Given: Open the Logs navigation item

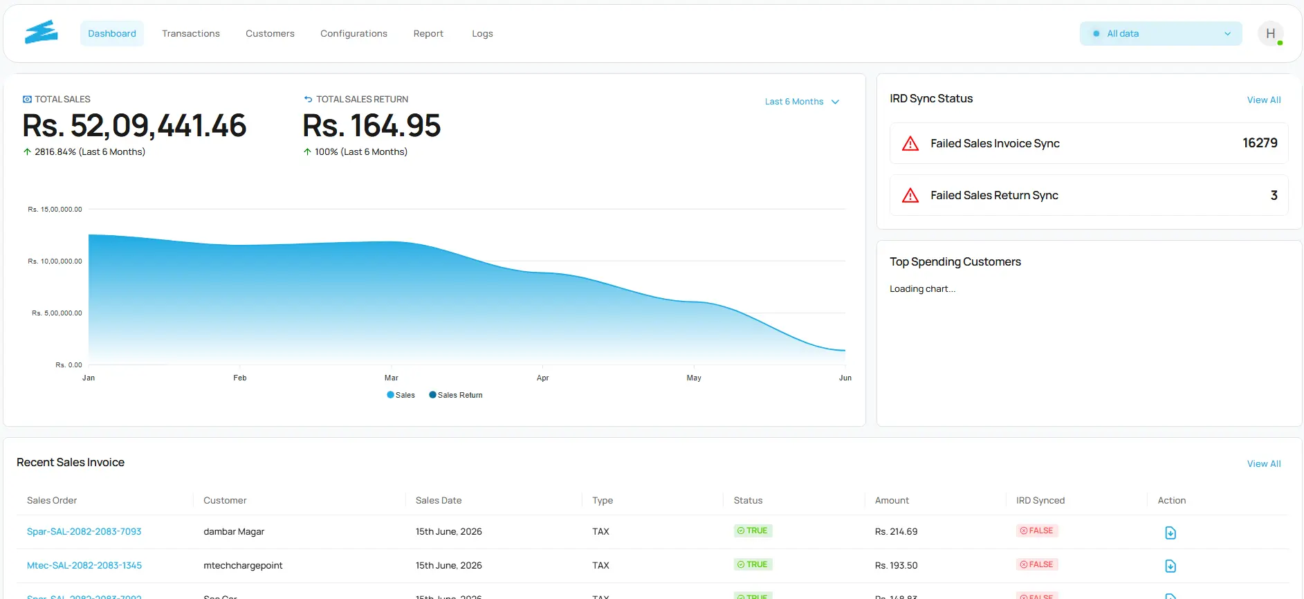Looking at the screenshot, I should pyautogui.click(x=482, y=33).
